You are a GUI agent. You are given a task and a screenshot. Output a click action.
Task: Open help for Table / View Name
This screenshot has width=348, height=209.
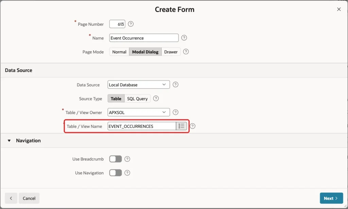click(192, 126)
